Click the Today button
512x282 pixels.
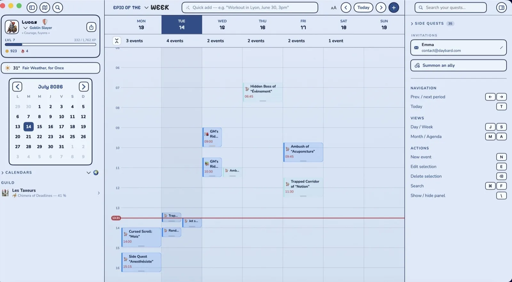point(363,7)
